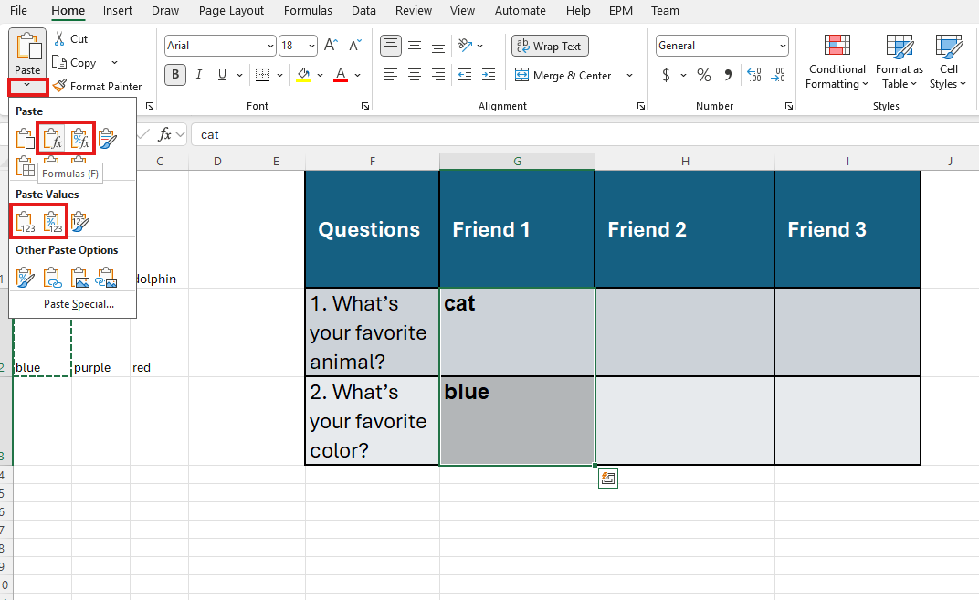Open Alignment dialog launcher
Screen dimensions: 979x600
[640, 106]
